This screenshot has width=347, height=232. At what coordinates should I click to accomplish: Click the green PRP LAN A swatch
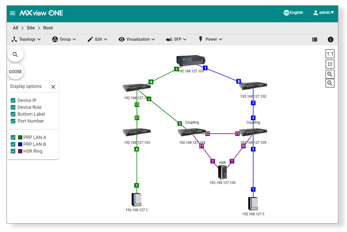[20, 138]
